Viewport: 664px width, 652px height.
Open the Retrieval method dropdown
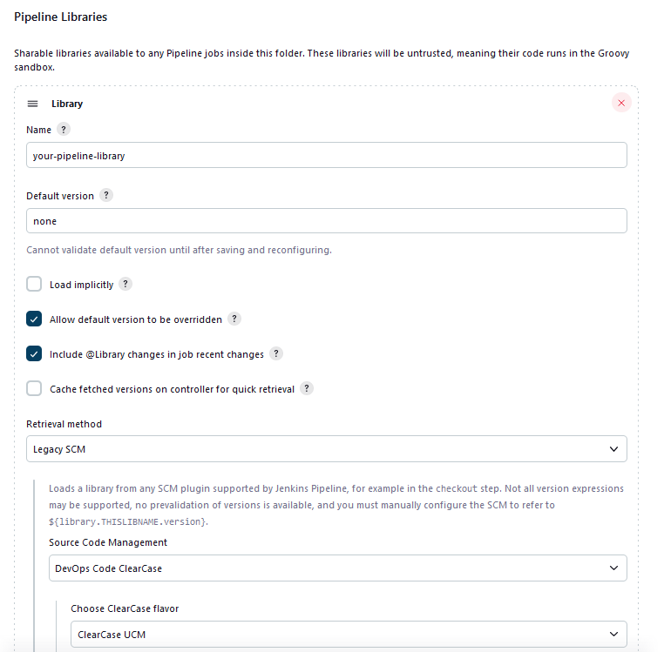(x=327, y=449)
